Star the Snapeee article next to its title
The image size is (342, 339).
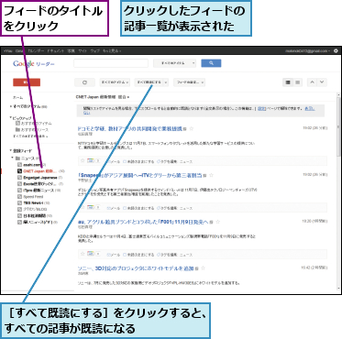point(211,175)
